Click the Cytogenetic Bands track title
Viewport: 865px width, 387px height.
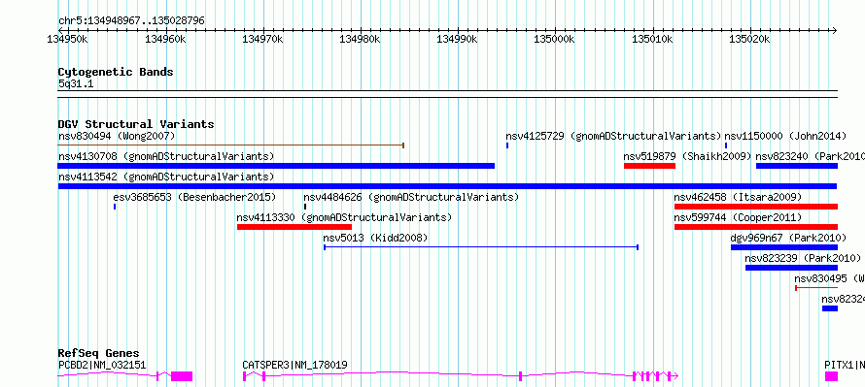pyautogui.click(x=116, y=72)
